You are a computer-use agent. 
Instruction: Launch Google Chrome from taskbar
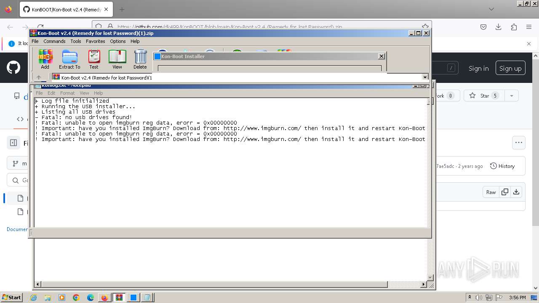pyautogui.click(x=76, y=298)
